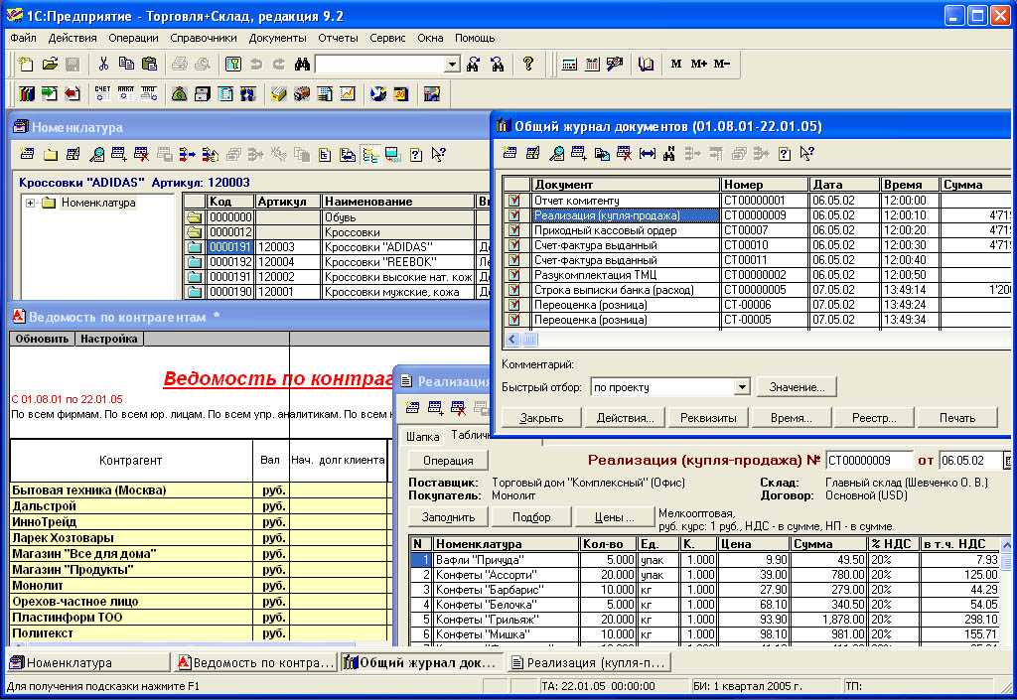The image size is (1017, 700).
Task: Click the red arrow outgoing document icon
Action: click(72, 94)
